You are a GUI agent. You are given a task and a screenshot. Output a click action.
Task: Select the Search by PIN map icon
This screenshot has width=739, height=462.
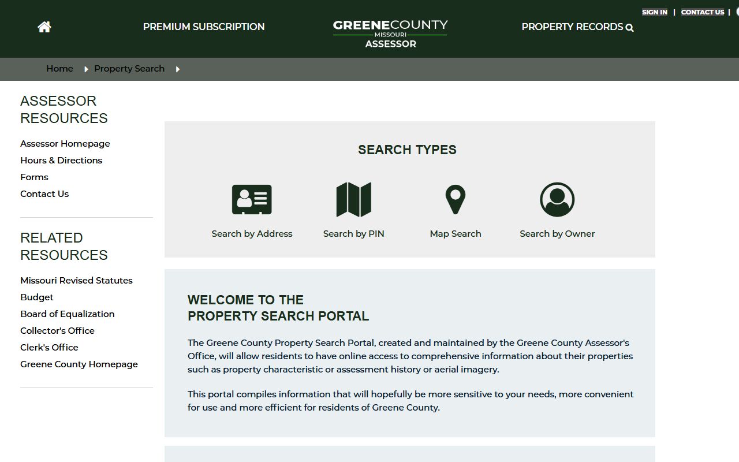click(353, 200)
